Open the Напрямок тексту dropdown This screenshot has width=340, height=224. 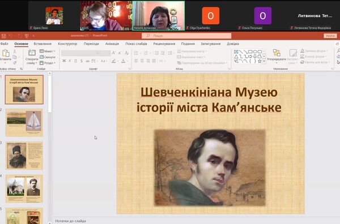pos(192,51)
